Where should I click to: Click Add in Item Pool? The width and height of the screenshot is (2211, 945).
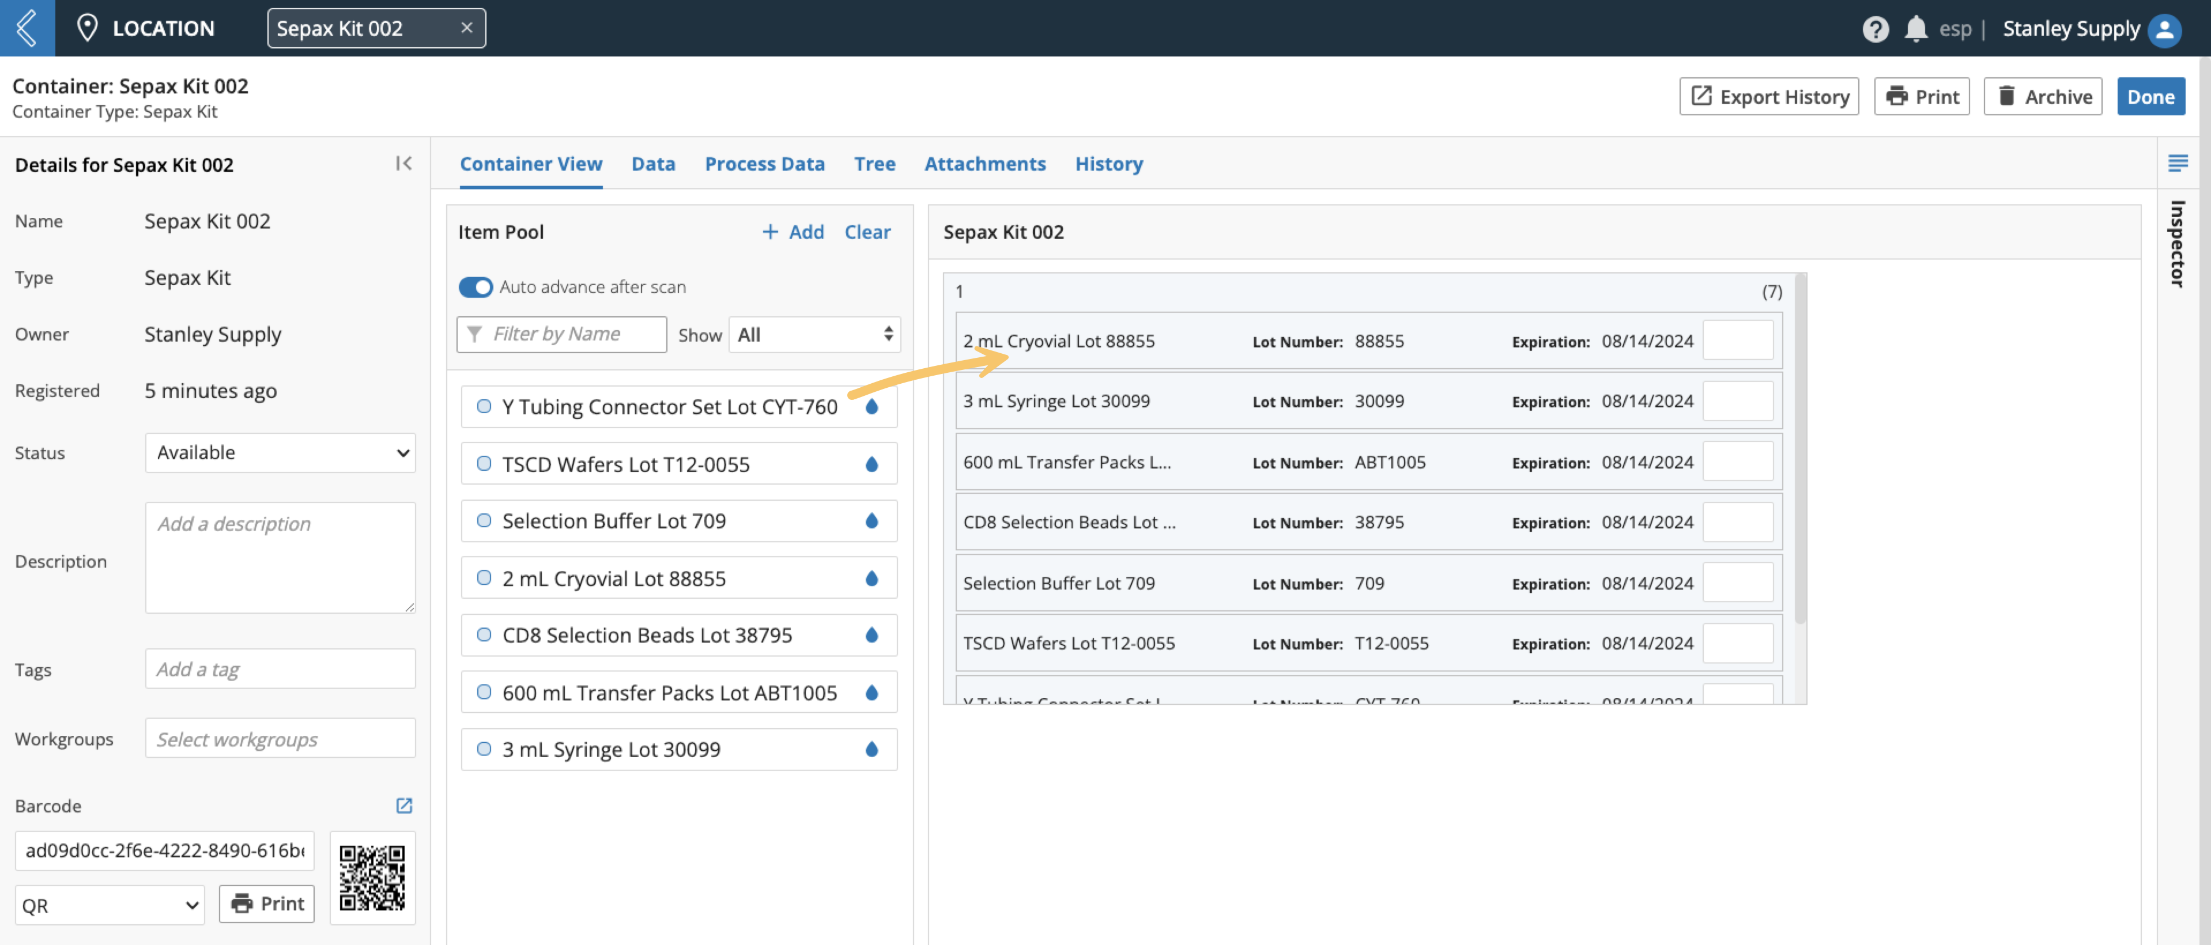pos(793,232)
